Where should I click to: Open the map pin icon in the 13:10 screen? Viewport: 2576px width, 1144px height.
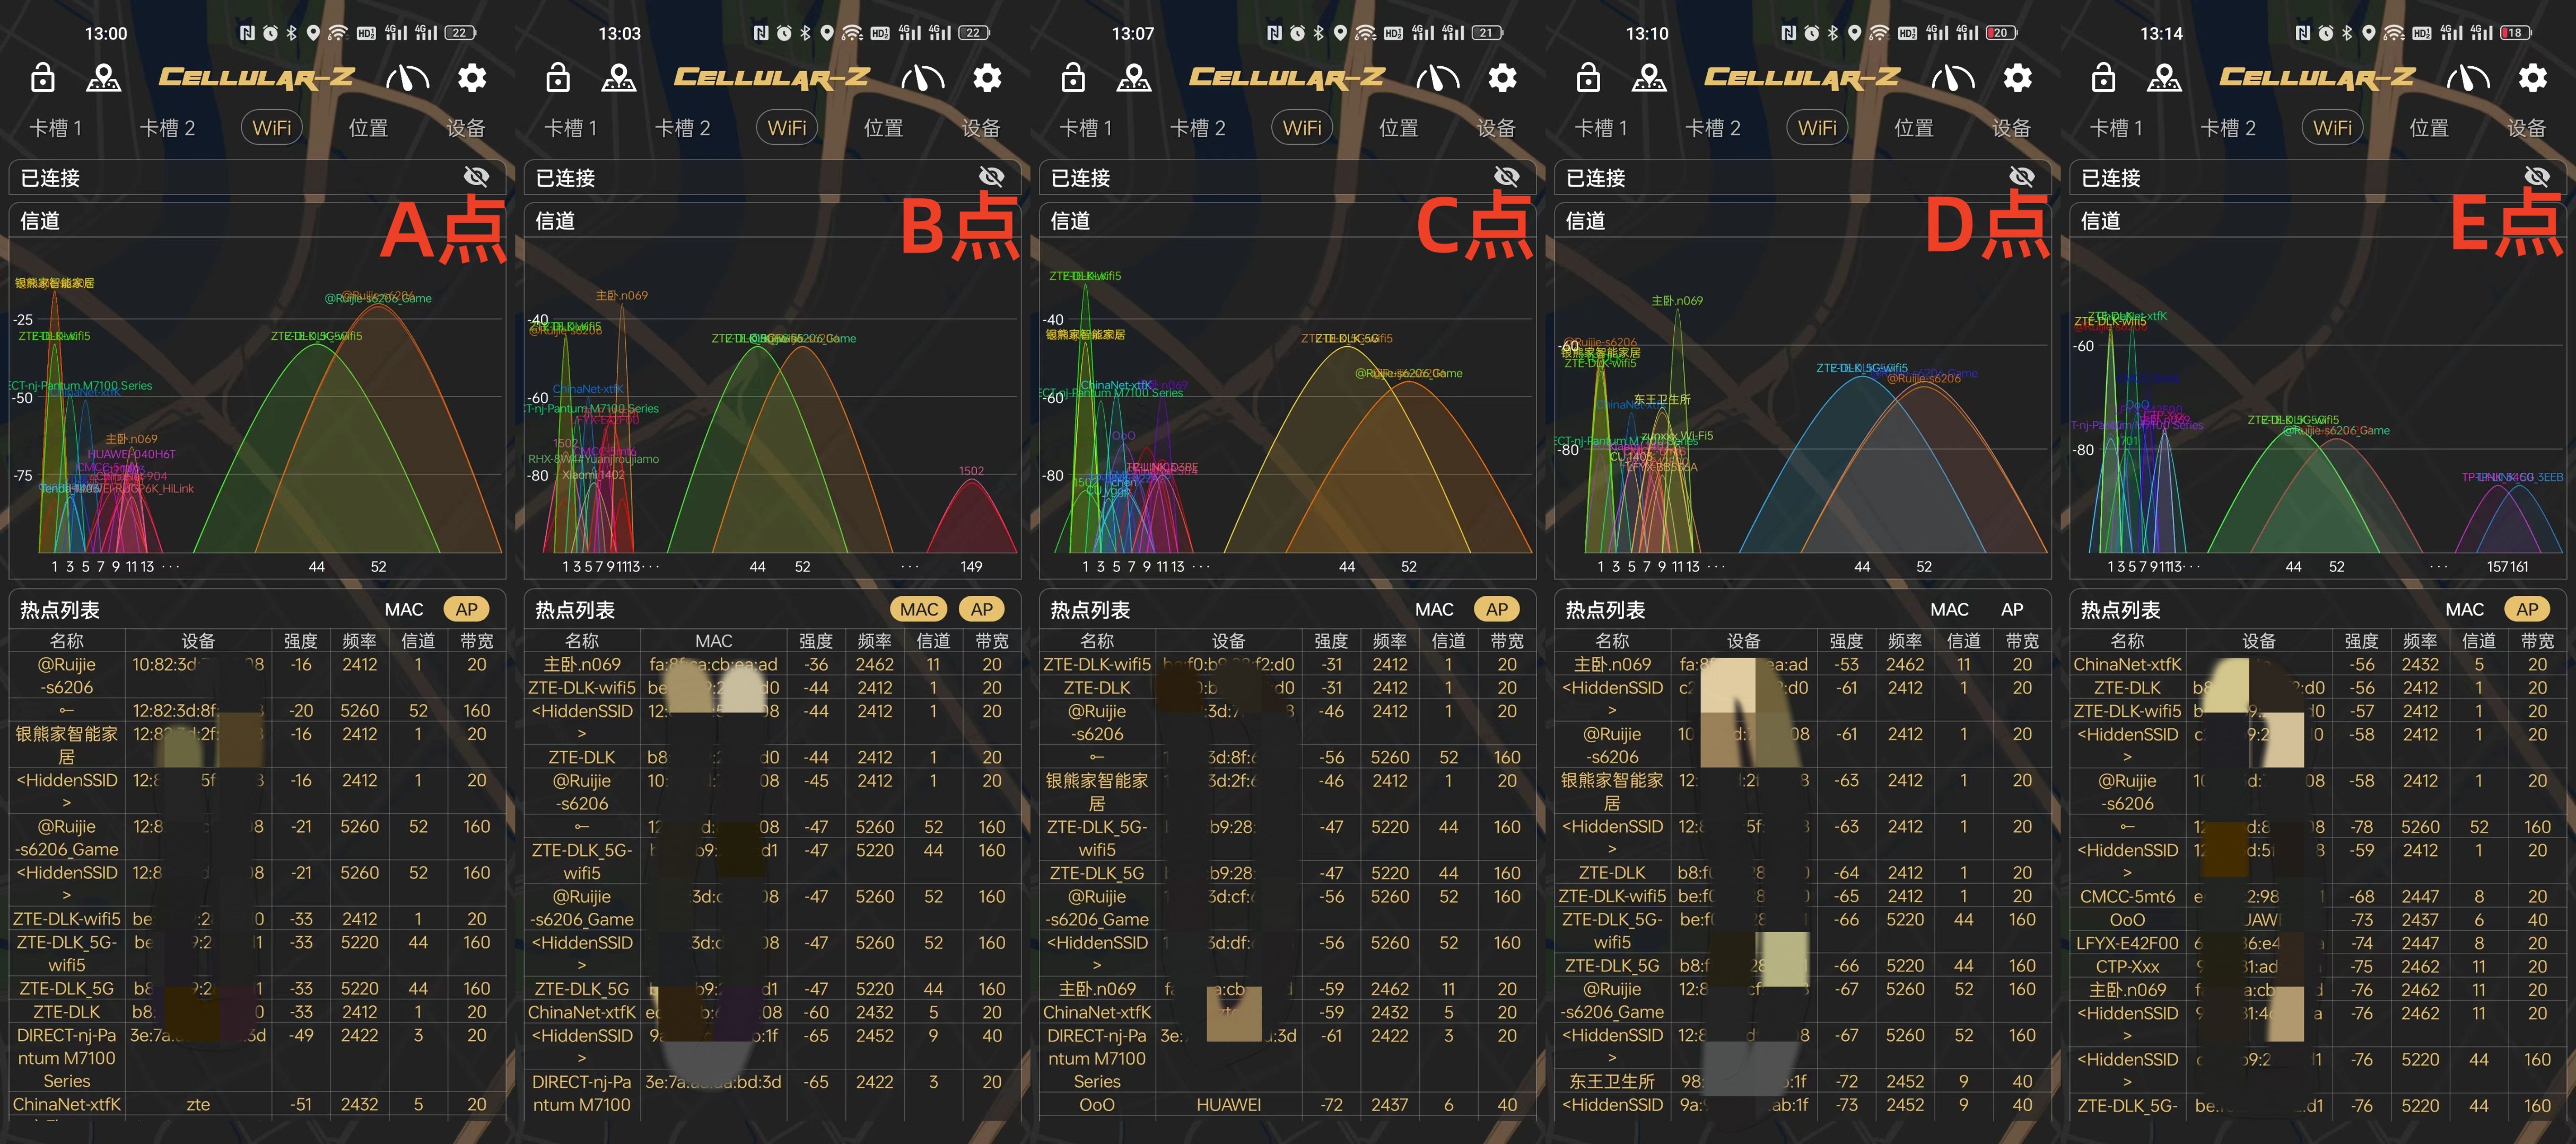[1649, 77]
